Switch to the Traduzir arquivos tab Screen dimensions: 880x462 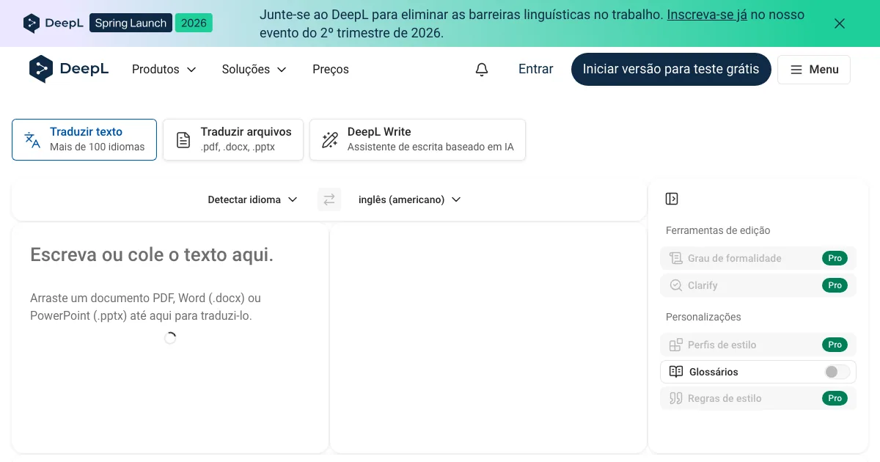click(x=233, y=139)
